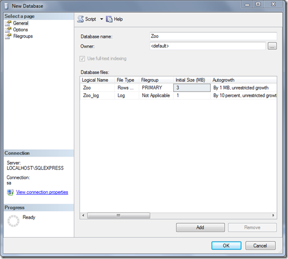This screenshot has height=259, width=288.
Task: Click the Database name input field
Action: pyautogui.click(x=213, y=36)
